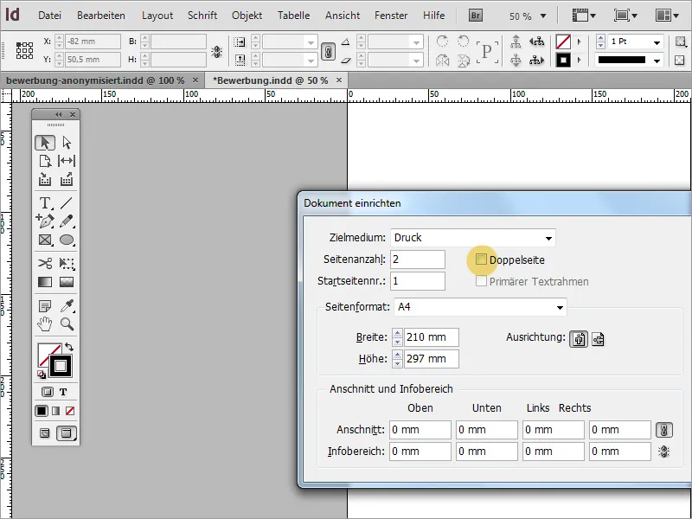
Task: Select the Gap tool
Action: click(67, 161)
